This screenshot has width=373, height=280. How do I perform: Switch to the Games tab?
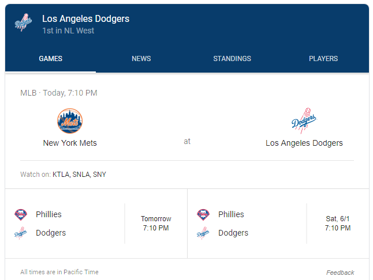click(51, 59)
